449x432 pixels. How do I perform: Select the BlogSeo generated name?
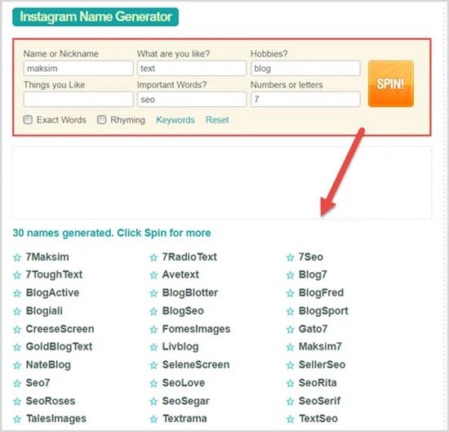[x=183, y=311]
